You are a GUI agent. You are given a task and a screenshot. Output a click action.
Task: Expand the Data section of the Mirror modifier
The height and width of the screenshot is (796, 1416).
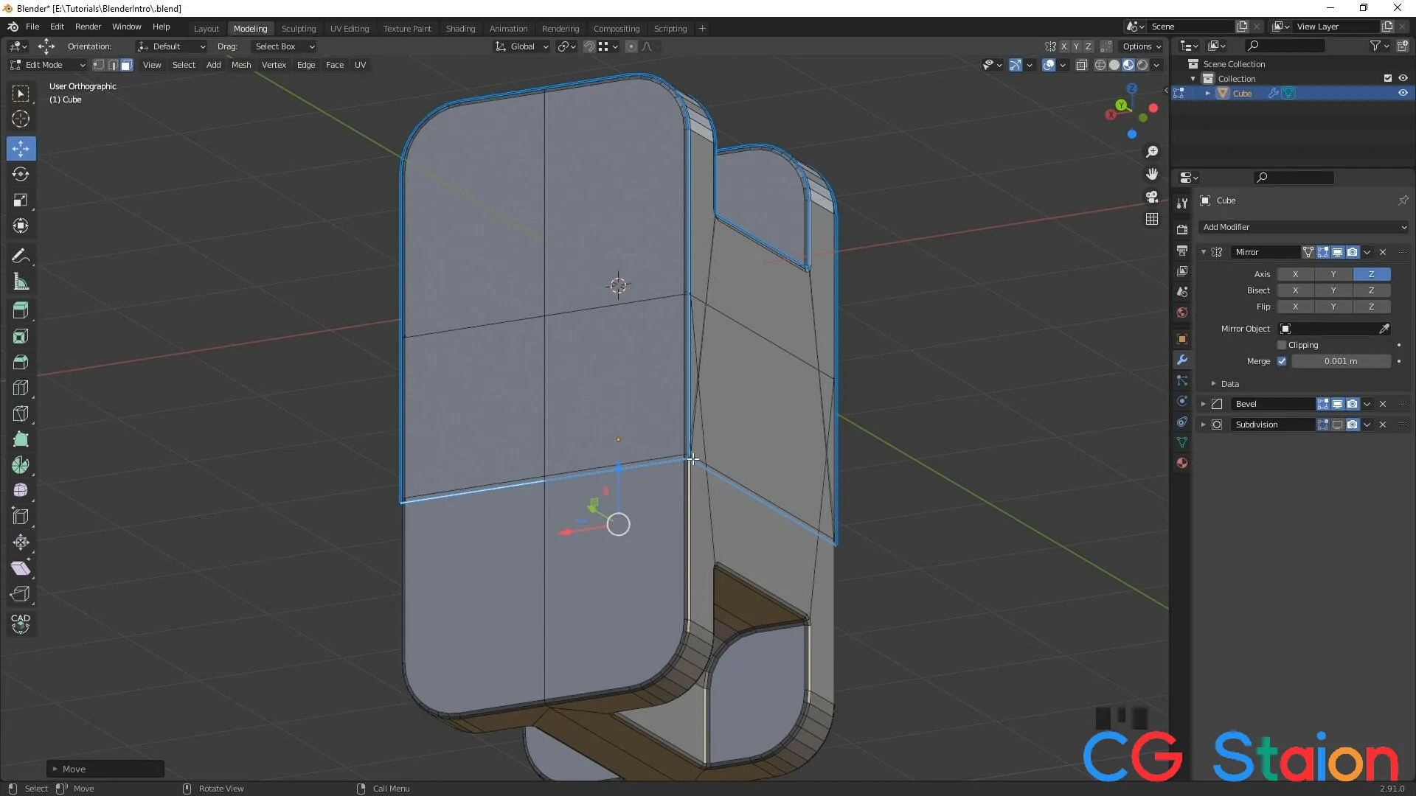point(1215,383)
